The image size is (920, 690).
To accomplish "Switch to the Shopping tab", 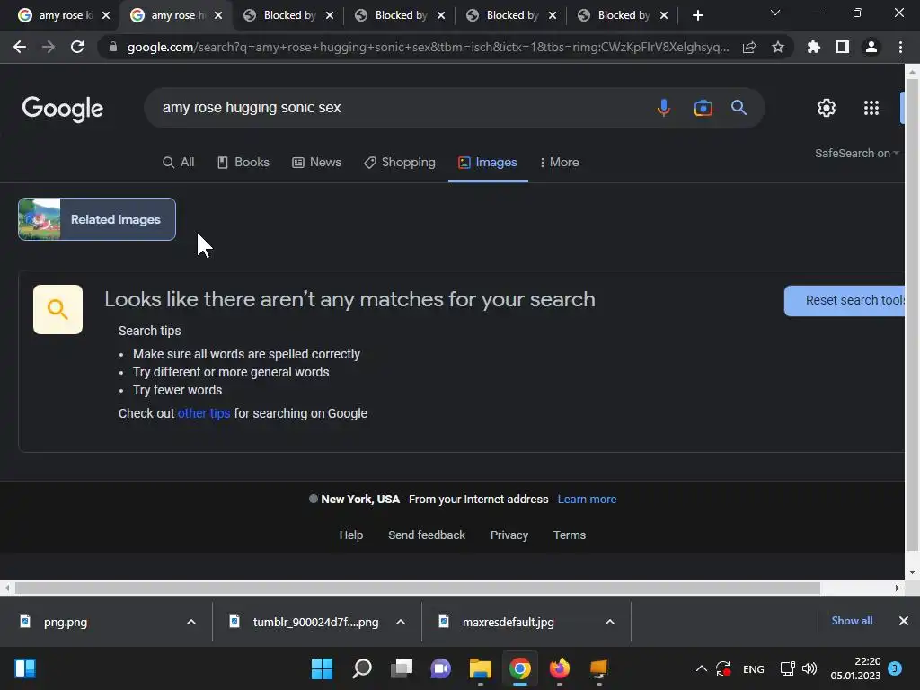I will [x=400, y=162].
